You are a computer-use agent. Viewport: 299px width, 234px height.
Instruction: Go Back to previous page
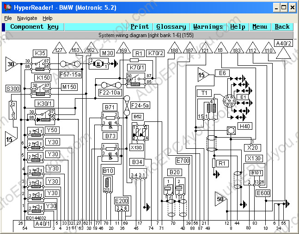282,27
